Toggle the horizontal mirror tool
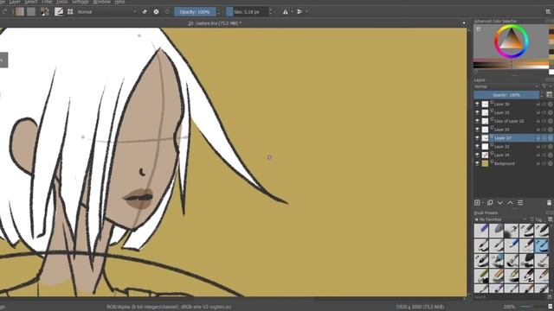This screenshot has width=554, height=311. (x=285, y=11)
